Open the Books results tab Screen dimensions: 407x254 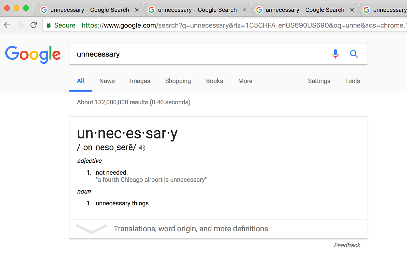pyautogui.click(x=214, y=81)
